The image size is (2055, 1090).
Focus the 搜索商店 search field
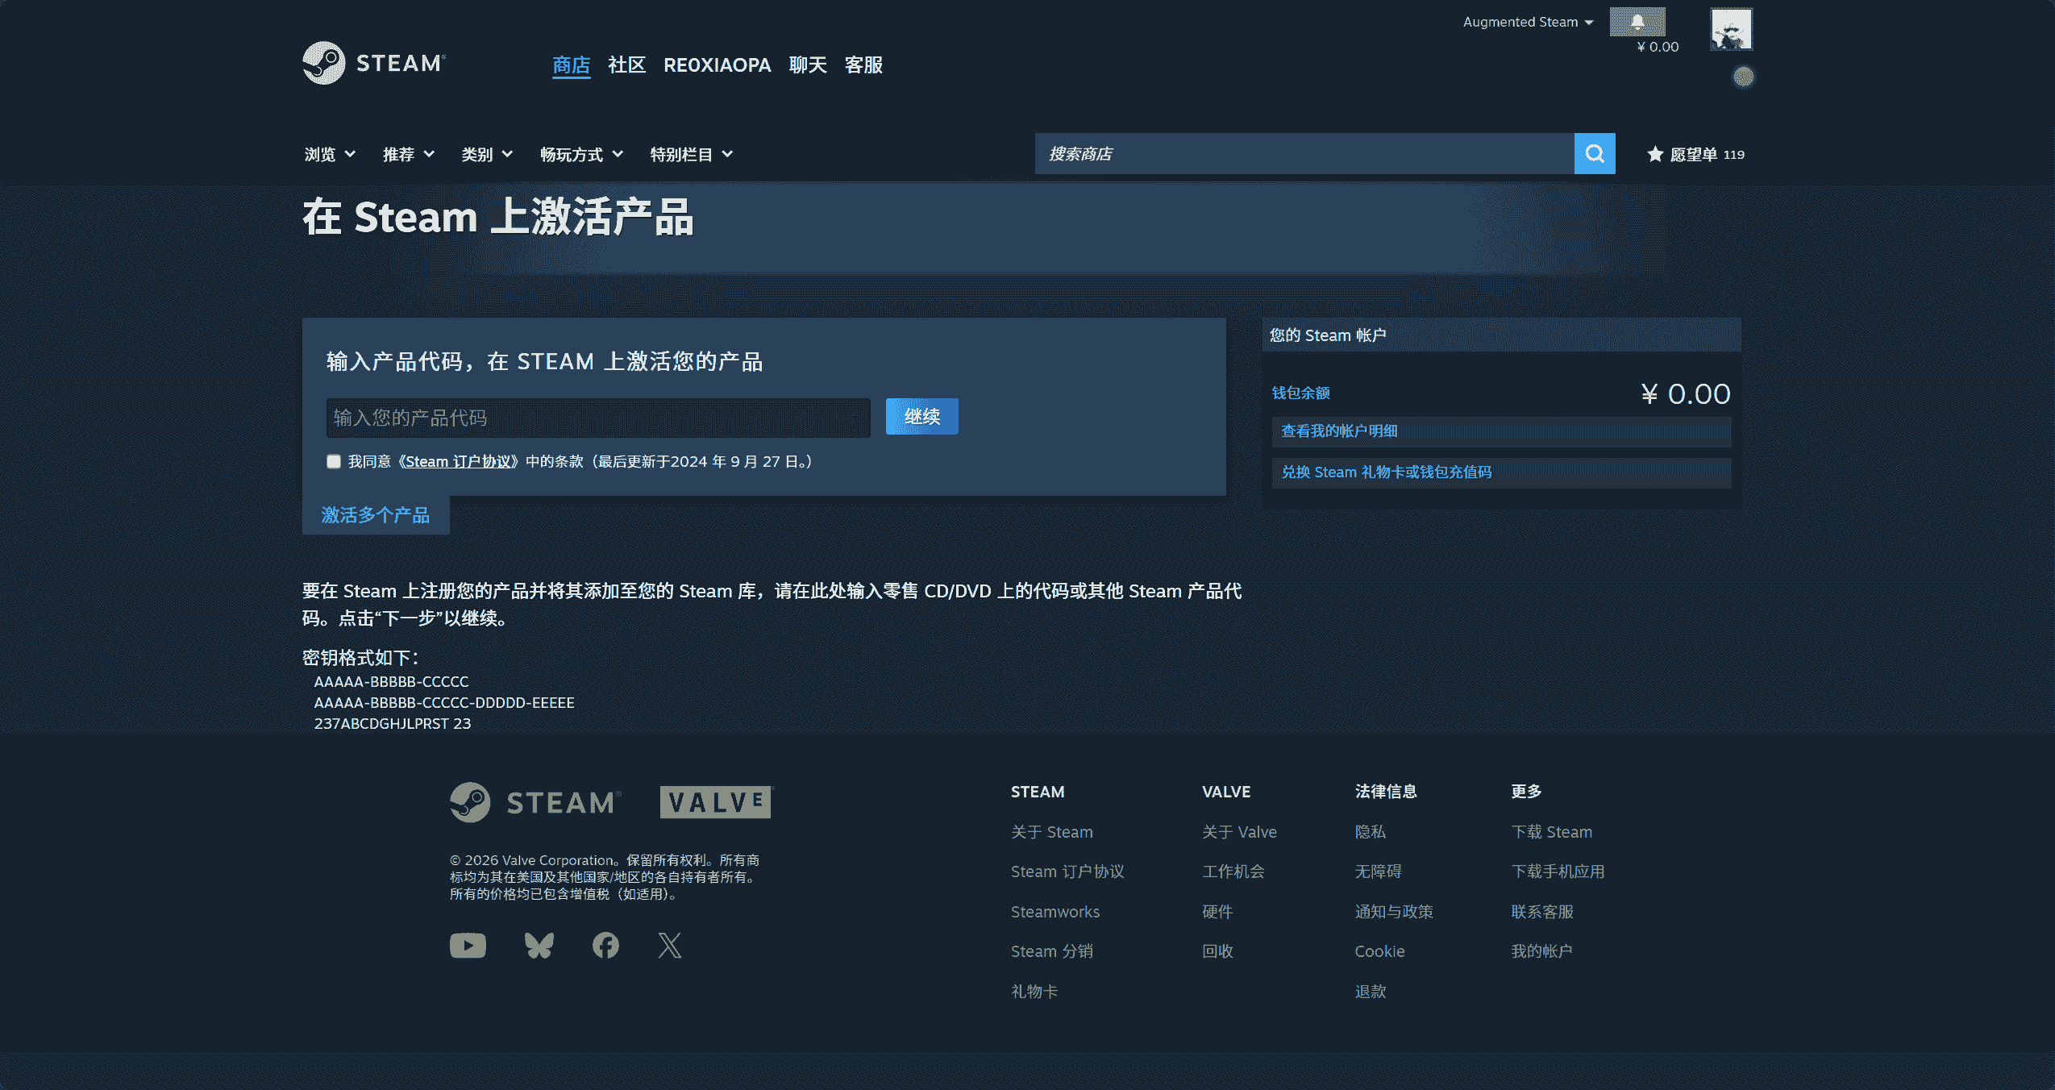1304,153
